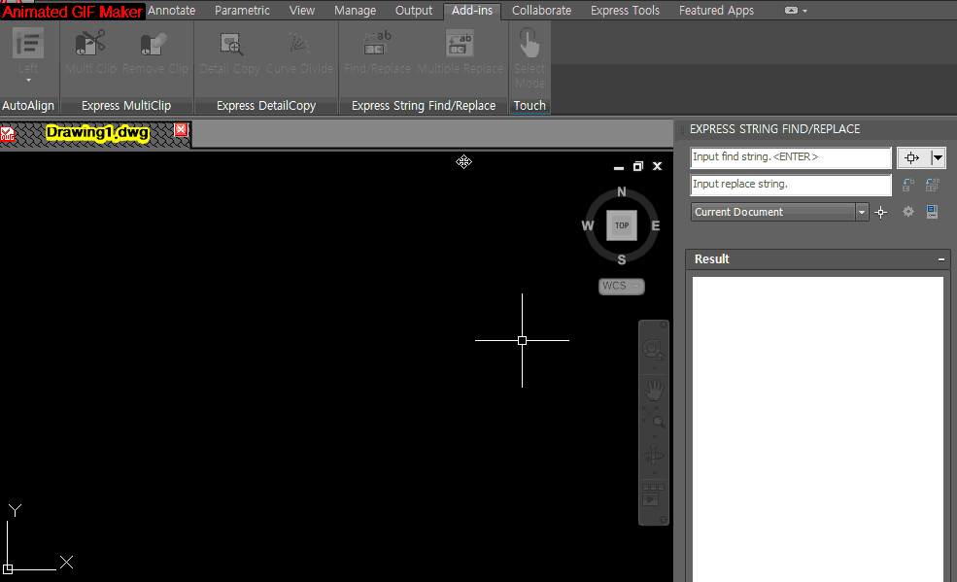Click the AutoAlign Left tool icon
957x582 pixels.
[28, 44]
